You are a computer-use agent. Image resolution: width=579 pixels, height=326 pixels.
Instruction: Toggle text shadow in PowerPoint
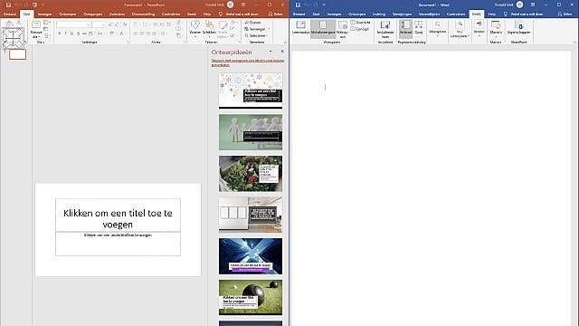(78, 34)
